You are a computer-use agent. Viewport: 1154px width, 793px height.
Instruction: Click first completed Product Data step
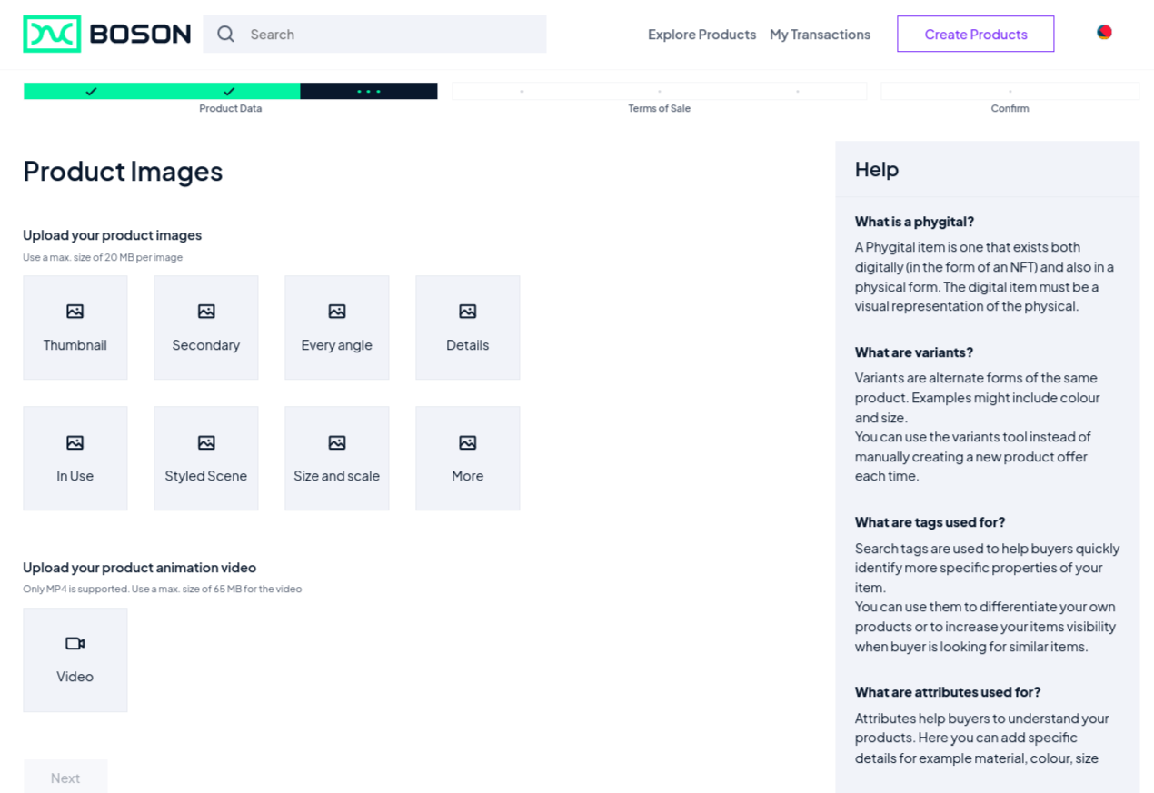click(92, 91)
